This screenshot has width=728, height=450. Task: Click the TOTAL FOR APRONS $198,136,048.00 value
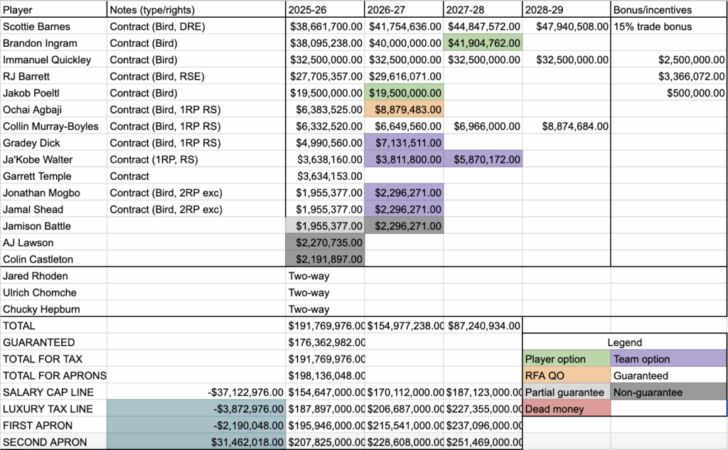(325, 375)
